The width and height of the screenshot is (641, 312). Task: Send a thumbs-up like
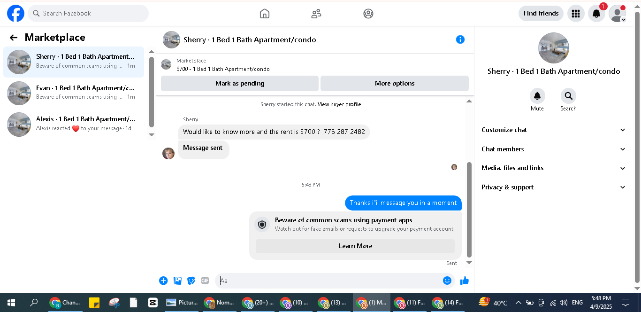tap(465, 281)
